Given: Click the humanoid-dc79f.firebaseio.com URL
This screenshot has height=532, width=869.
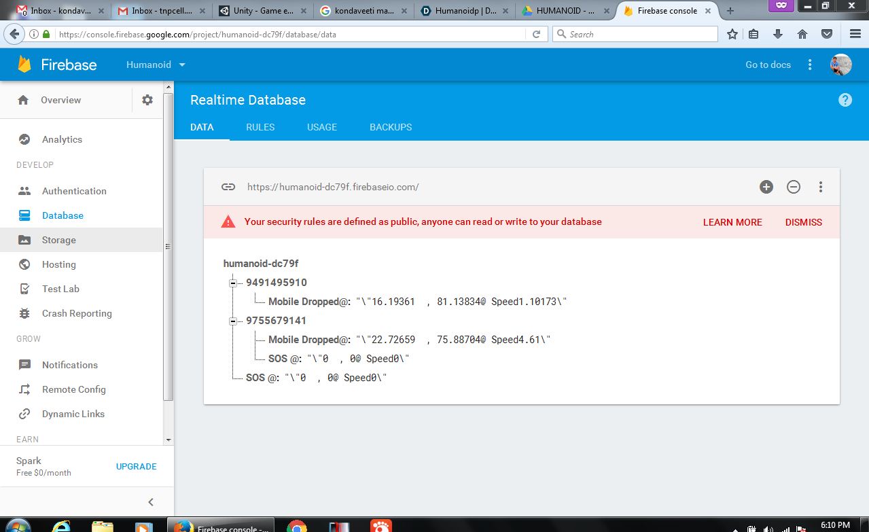Looking at the screenshot, I should click(x=333, y=187).
